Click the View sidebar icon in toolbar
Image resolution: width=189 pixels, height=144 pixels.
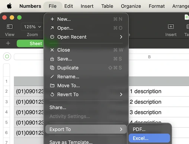(x=10, y=27)
